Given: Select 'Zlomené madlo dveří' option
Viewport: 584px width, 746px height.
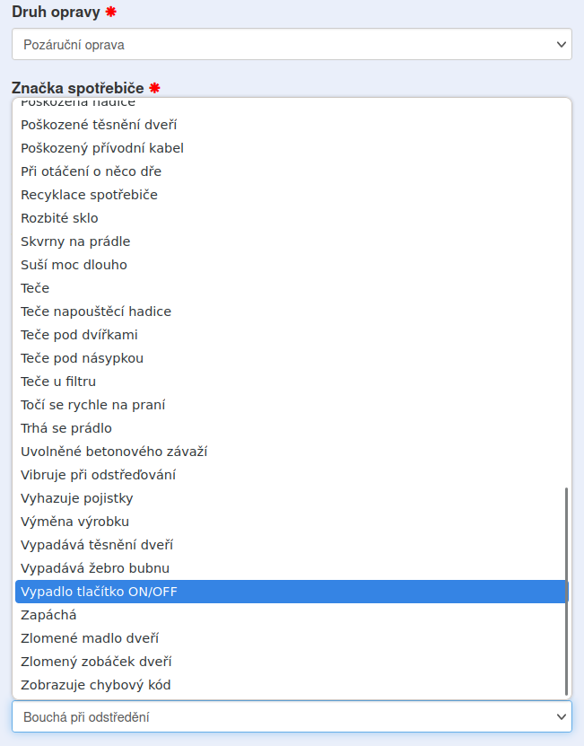Looking at the screenshot, I should coord(90,638).
